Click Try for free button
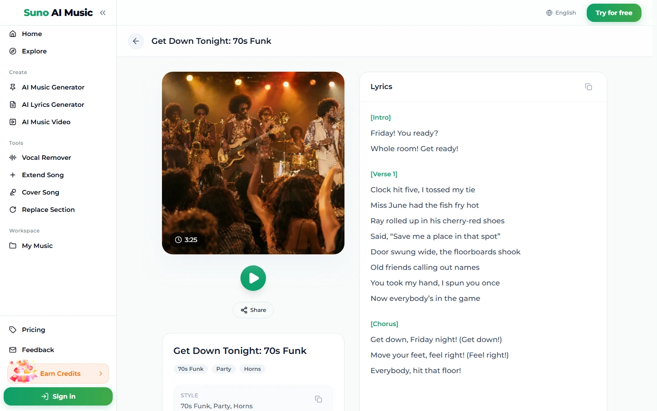The image size is (657, 411). [614, 13]
